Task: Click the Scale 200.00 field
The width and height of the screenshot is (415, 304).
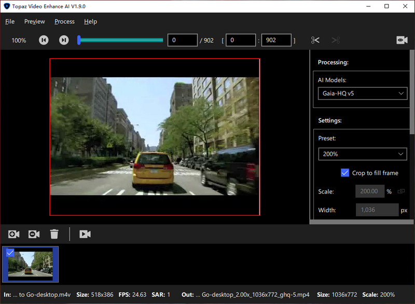Action: click(370, 191)
